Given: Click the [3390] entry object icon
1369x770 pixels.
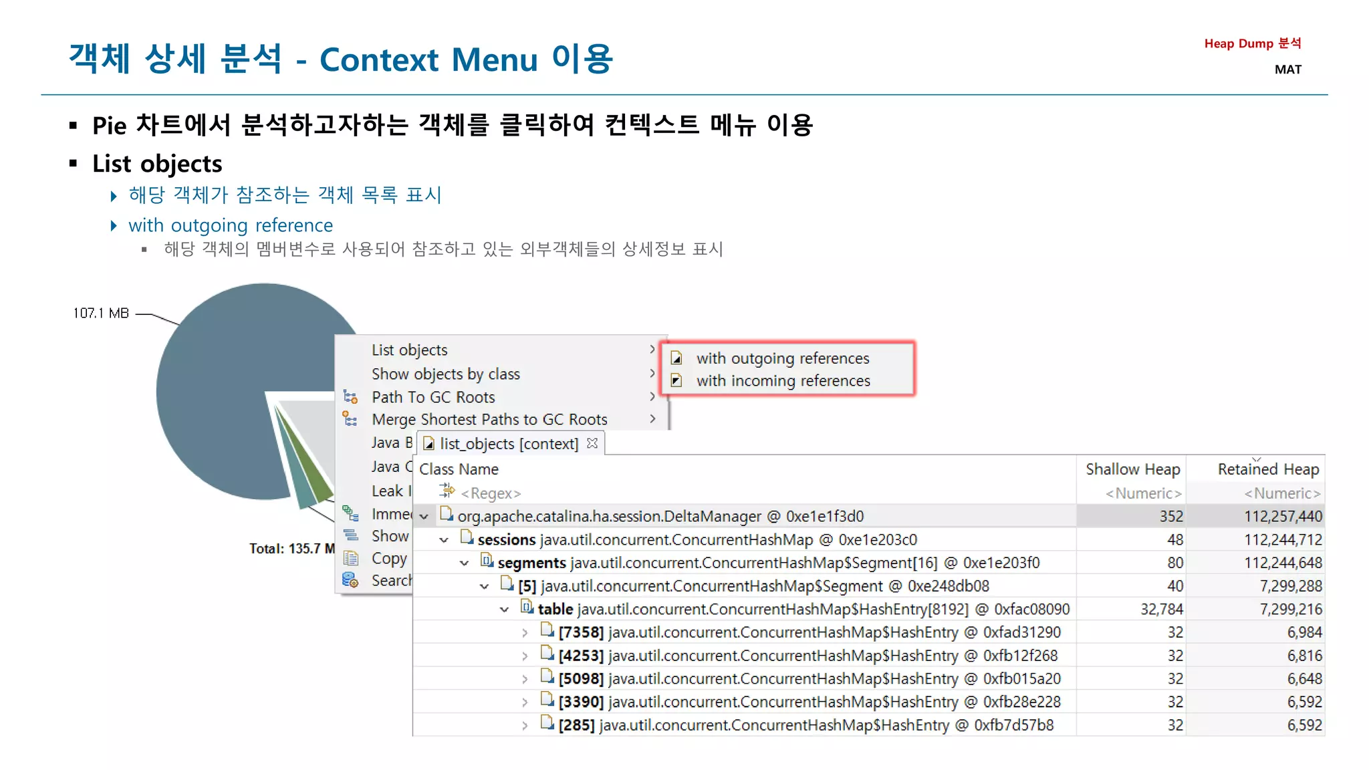Looking at the screenshot, I should [547, 699].
